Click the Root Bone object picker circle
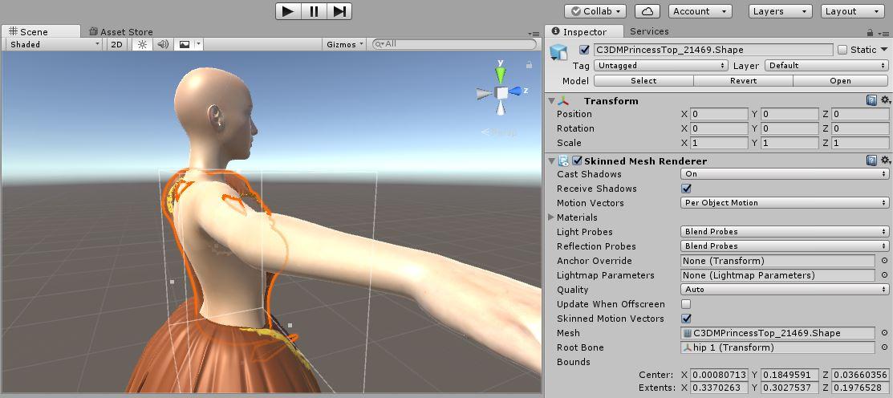Image resolution: width=893 pixels, height=398 pixels. [x=884, y=348]
